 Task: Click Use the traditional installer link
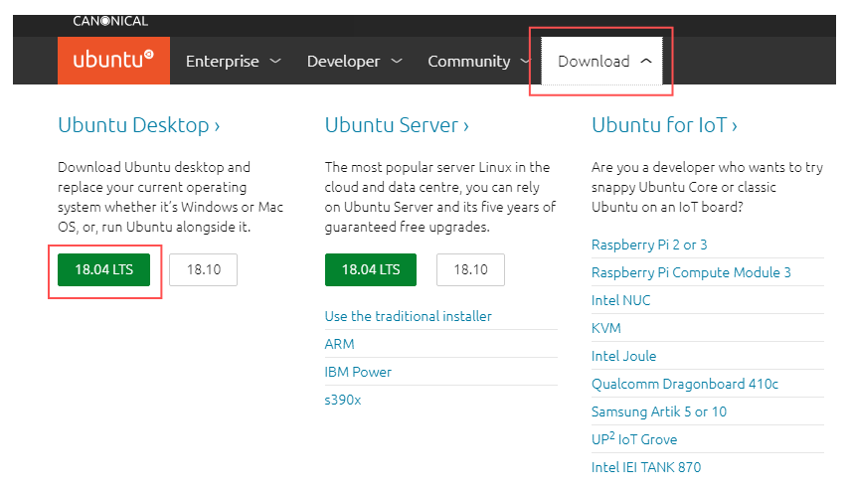click(409, 316)
